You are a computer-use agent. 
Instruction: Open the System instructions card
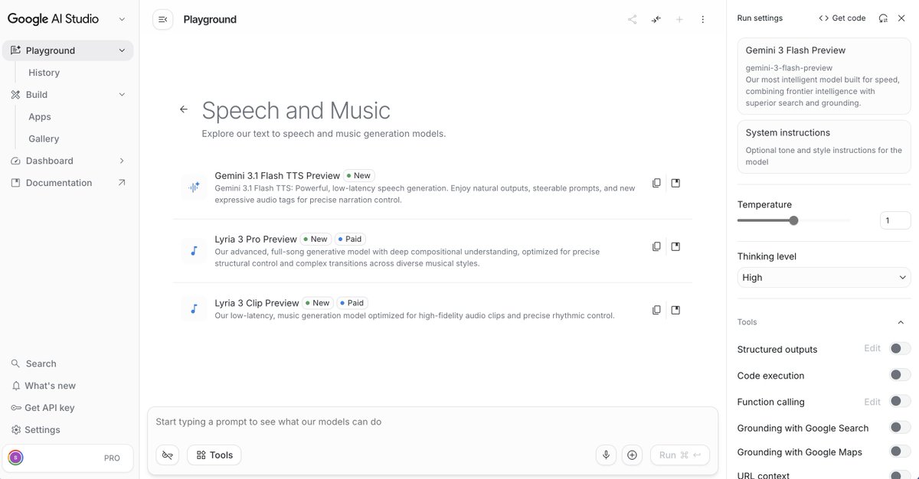(x=824, y=146)
